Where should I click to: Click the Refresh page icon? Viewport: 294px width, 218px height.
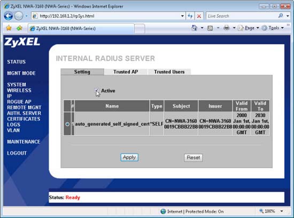190,16
